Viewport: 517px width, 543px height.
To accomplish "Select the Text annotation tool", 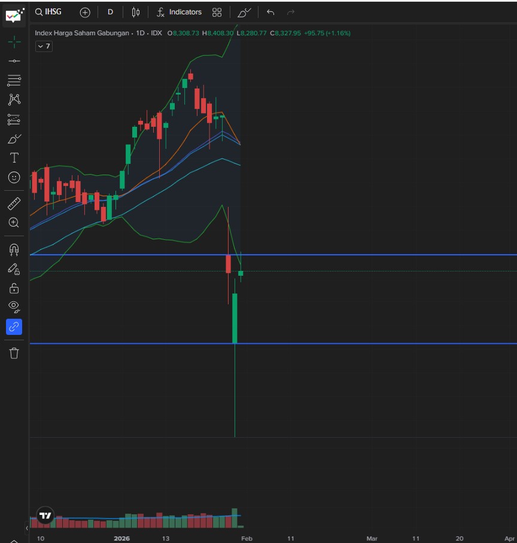I will [x=14, y=158].
